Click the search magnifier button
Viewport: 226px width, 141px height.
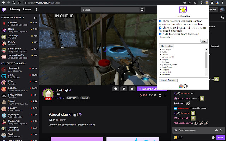(142, 10)
